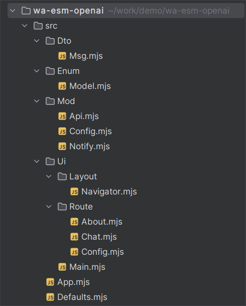
Task: Collapse the Mod folder using its chevron
Action: tap(37, 101)
